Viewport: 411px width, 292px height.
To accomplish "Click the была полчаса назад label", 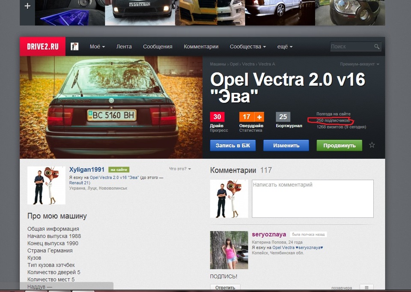I will point(309,234).
